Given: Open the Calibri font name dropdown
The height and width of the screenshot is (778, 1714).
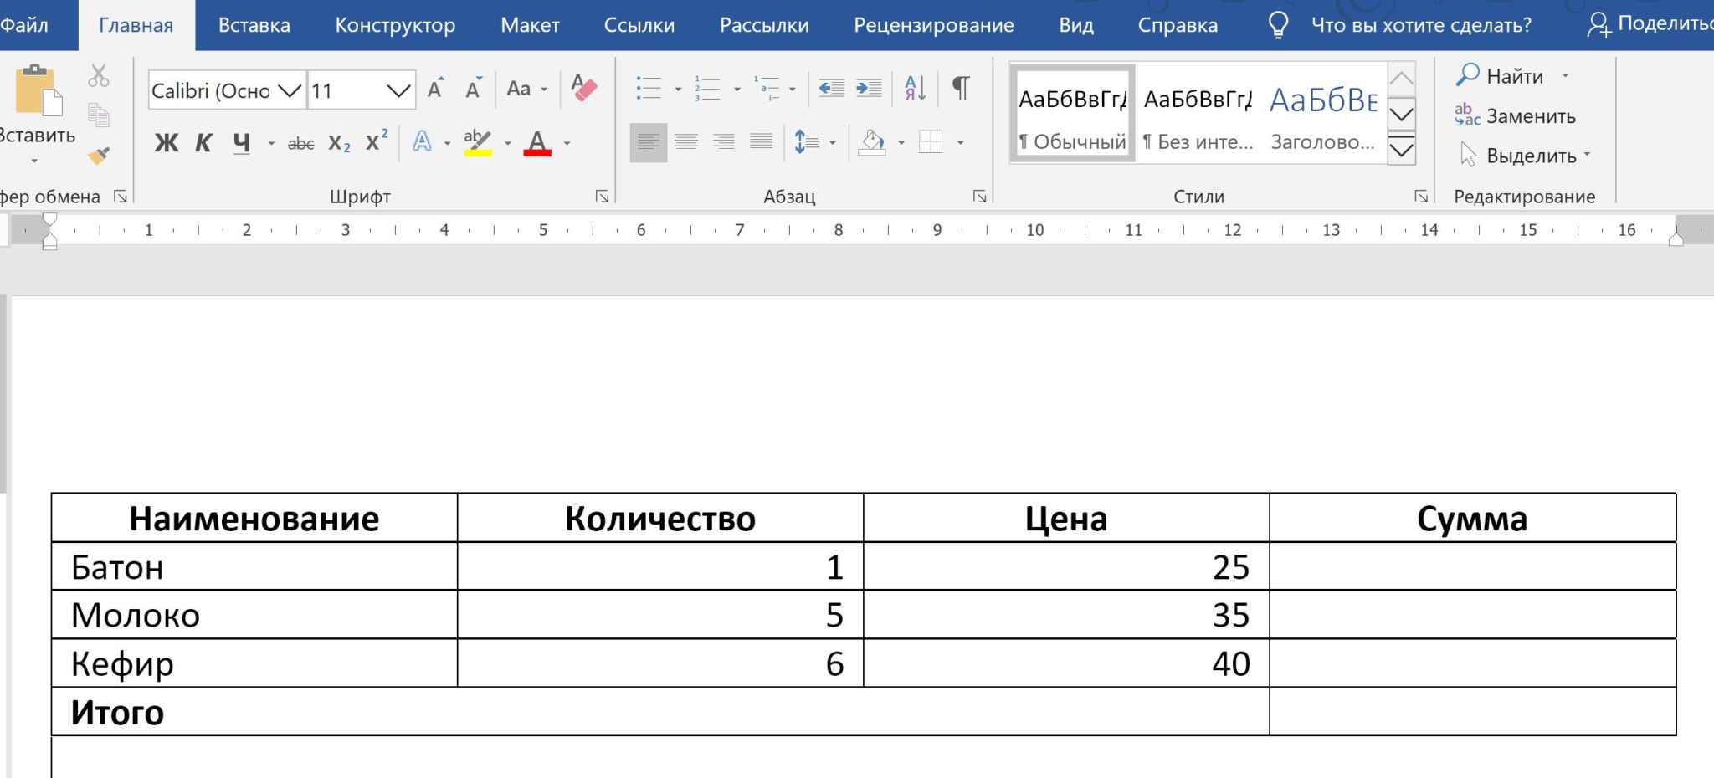Looking at the screenshot, I should [x=290, y=90].
